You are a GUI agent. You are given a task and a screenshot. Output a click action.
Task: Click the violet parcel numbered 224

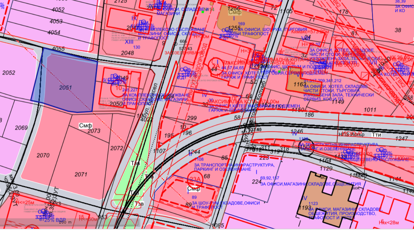(257, 181)
